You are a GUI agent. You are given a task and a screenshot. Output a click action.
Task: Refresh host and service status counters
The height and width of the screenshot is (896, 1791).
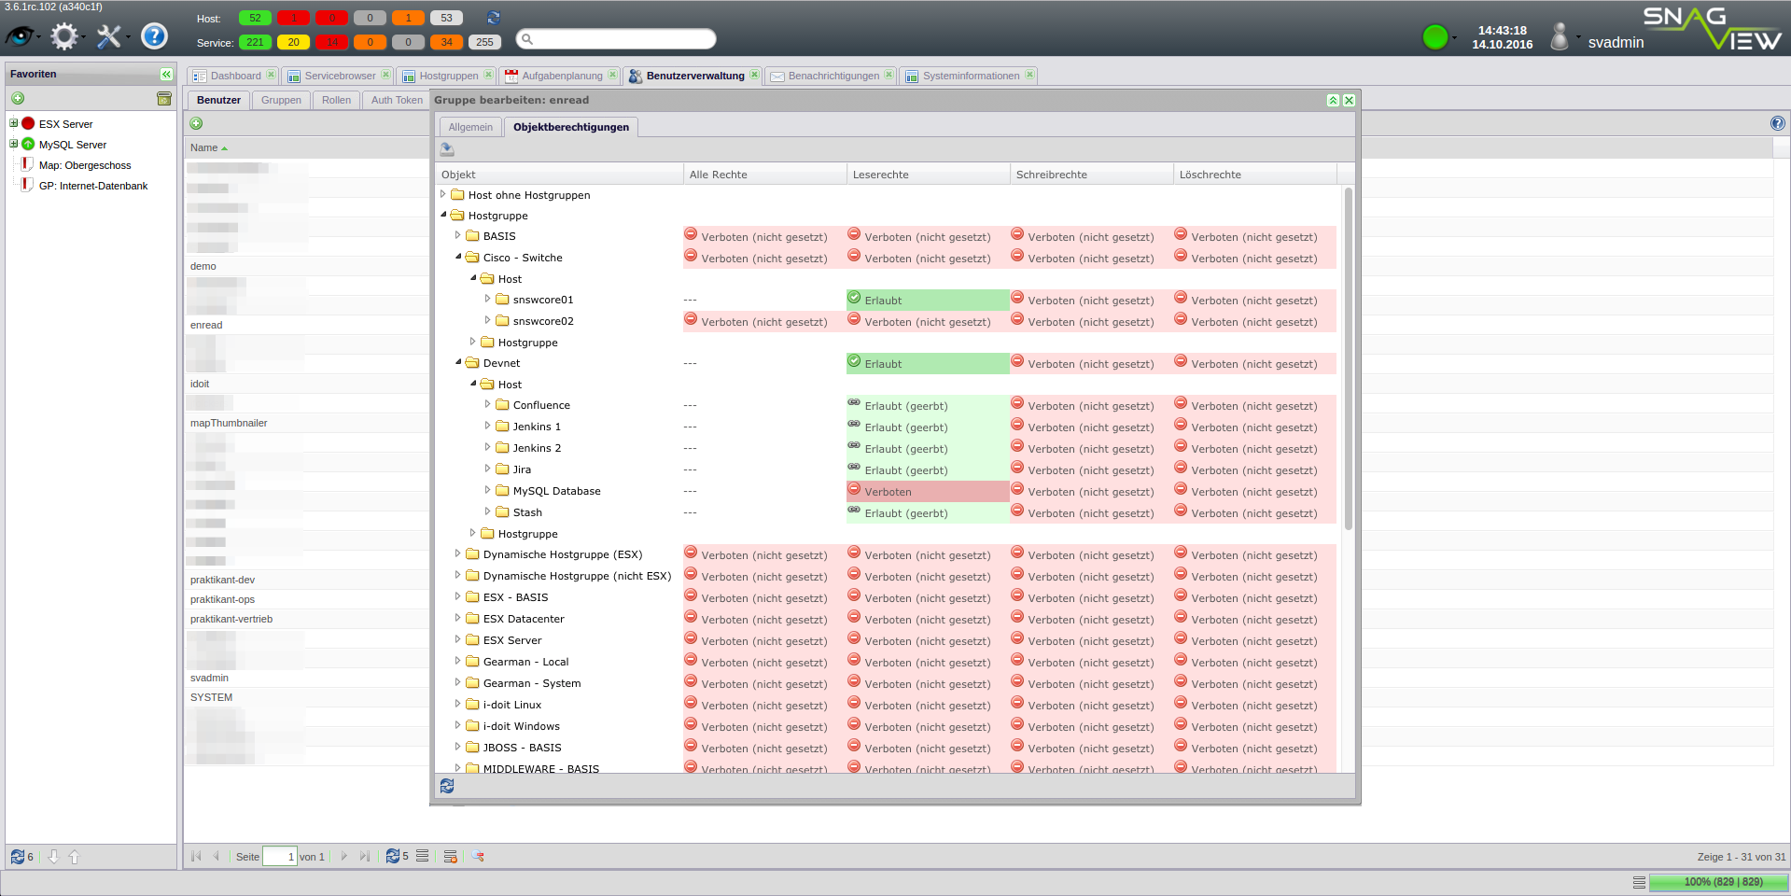click(x=494, y=18)
